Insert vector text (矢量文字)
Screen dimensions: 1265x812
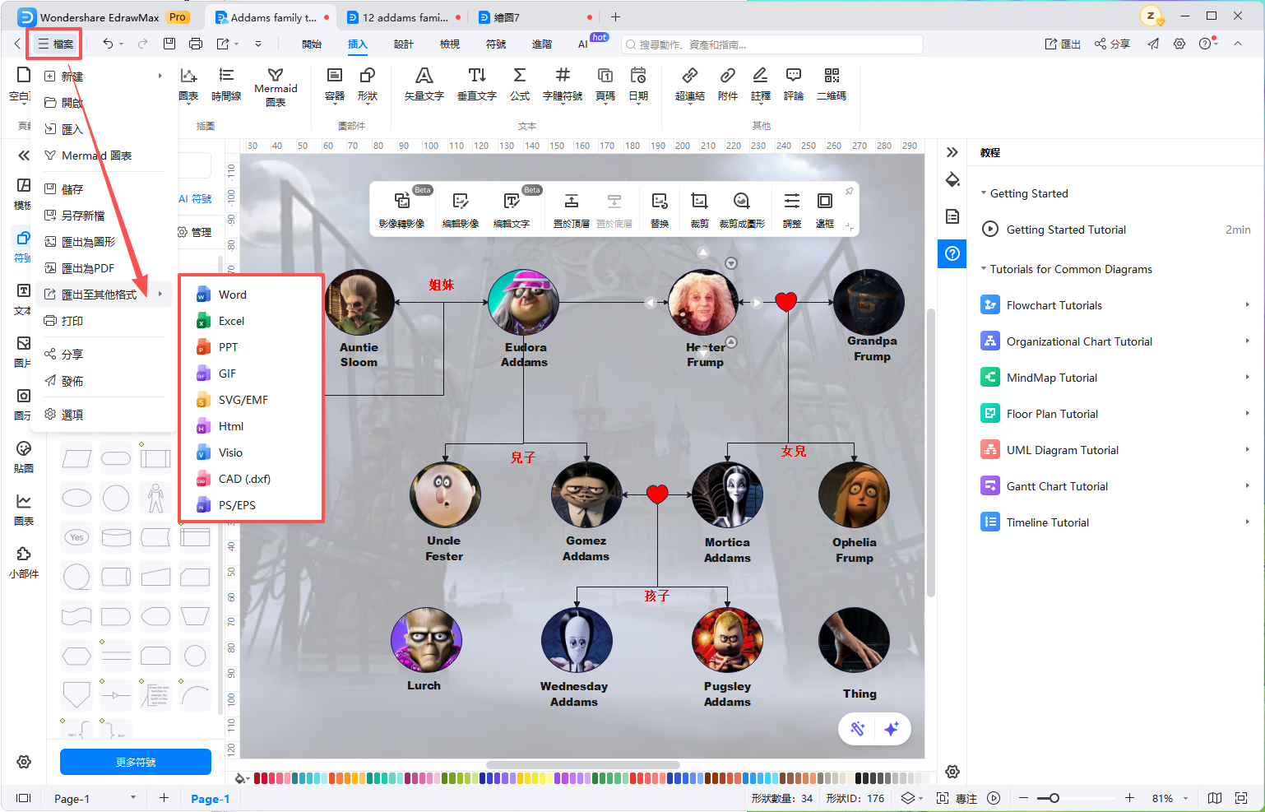(x=424, y=84)
